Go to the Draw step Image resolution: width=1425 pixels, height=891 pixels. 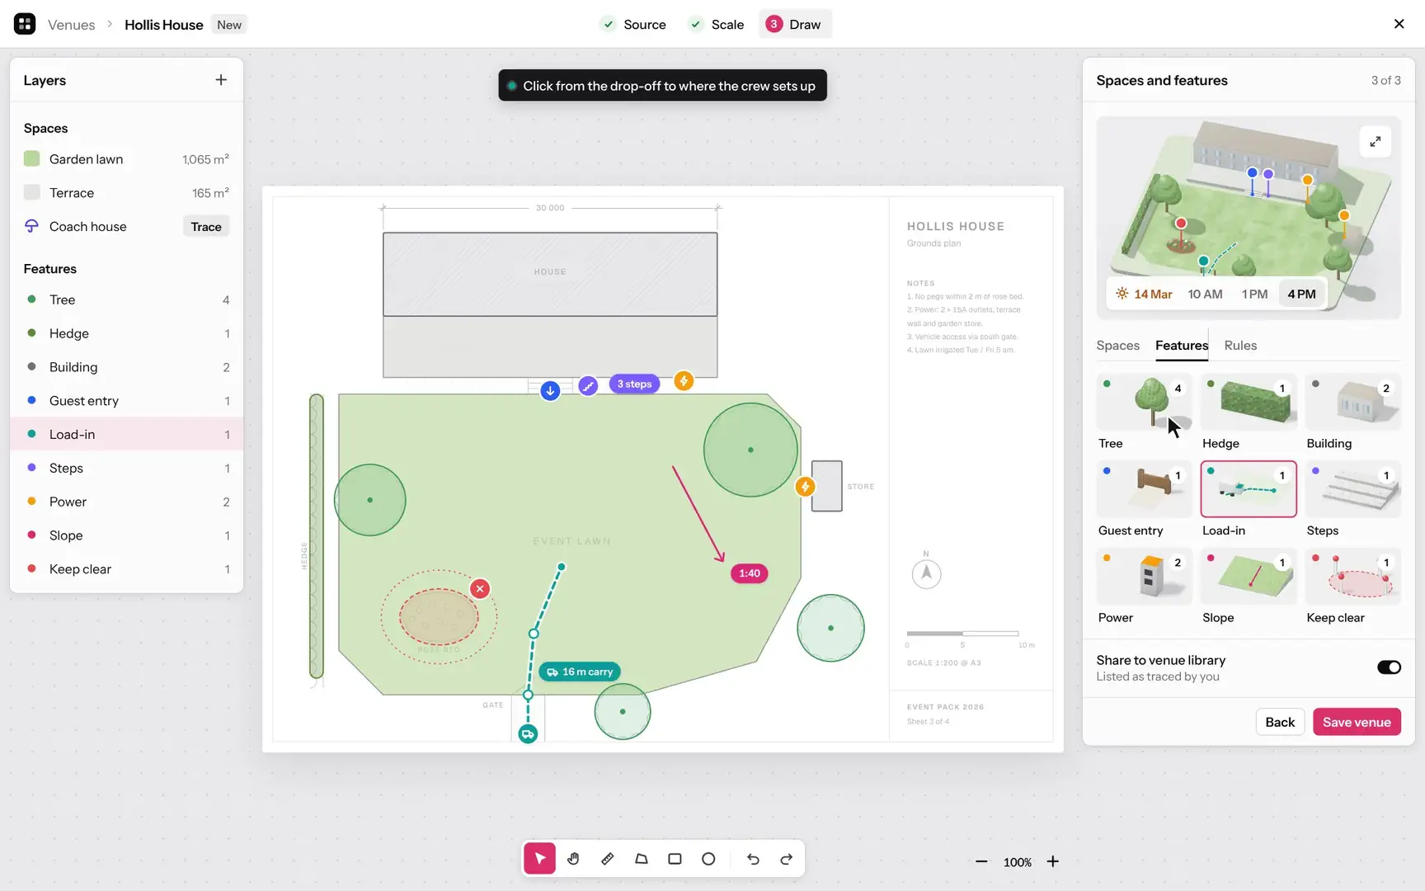794,24
